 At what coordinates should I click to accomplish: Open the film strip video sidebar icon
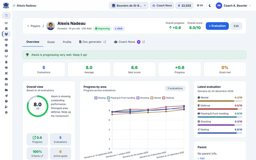6,84
